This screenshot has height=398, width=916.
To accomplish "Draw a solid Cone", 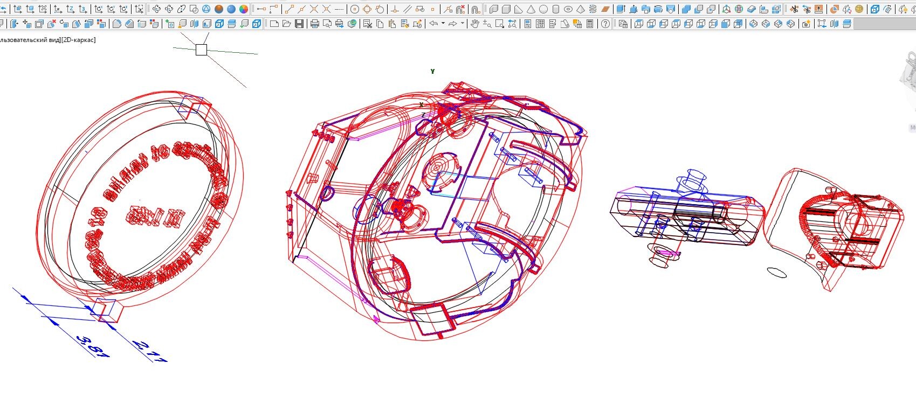I will coord(531,9).
